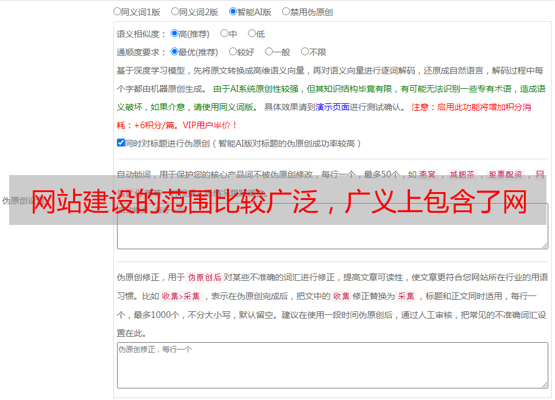Image resolution: width=555 pixels, height=400 pixels.
Task: Click the 通顺度要求 label
Action: (141, 52)
